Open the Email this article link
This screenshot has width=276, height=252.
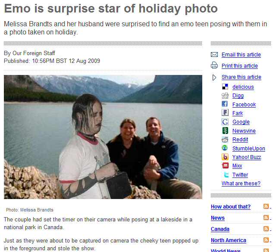[x=241, y=55]
